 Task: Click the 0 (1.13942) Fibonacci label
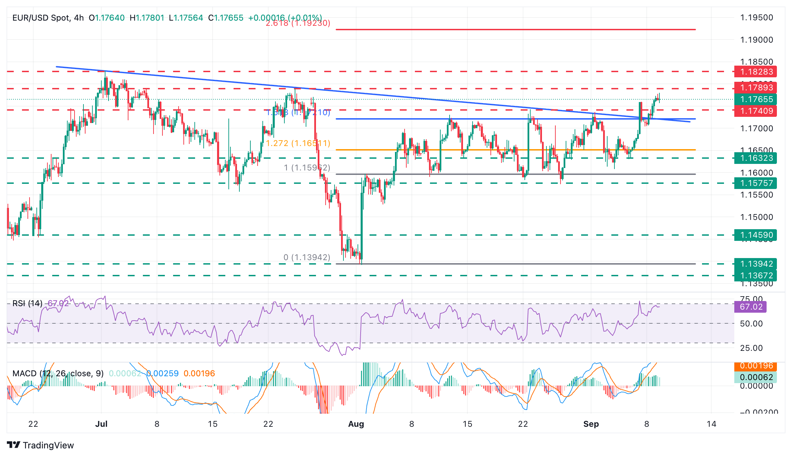[307, 257]
